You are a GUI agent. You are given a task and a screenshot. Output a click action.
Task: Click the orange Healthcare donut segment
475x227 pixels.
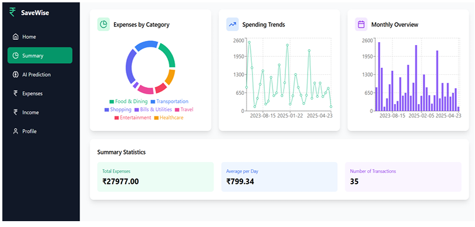[x=170, y=77]
